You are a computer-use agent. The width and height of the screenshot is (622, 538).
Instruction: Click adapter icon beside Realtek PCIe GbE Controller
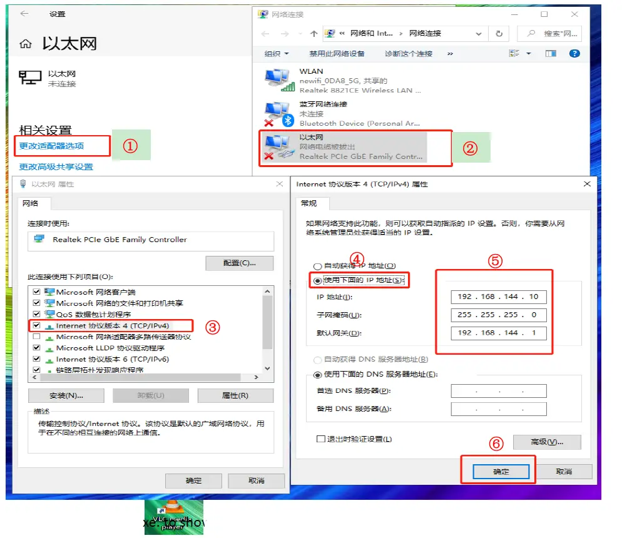(39, 239)
